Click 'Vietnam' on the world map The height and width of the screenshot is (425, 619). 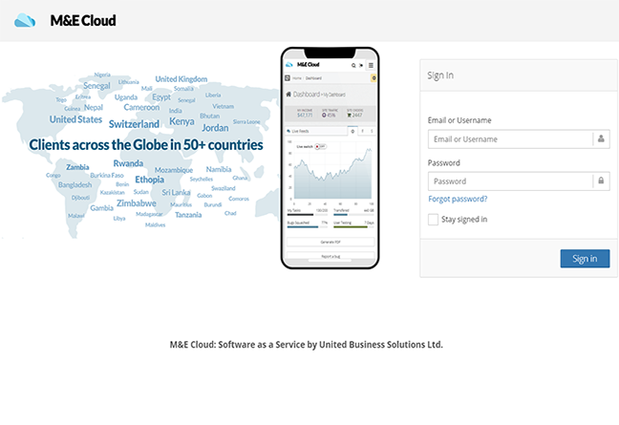coord(223,106)
